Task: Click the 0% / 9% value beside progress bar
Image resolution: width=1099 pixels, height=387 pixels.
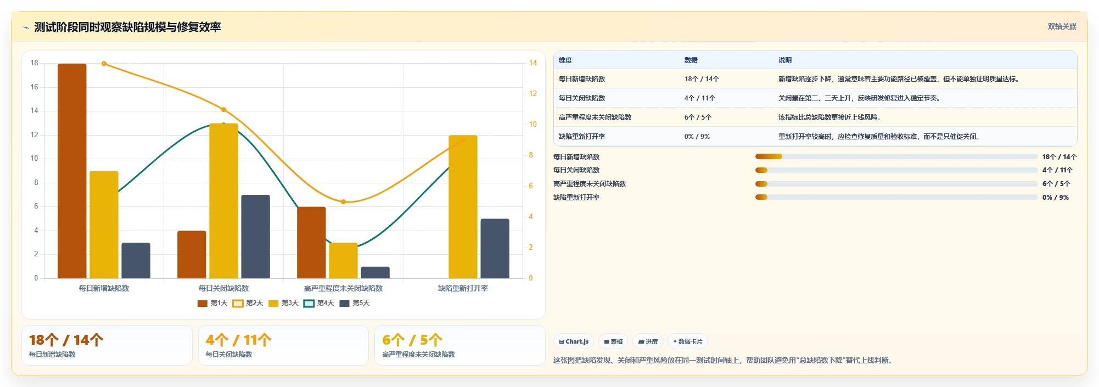Action: point(1056,198)
